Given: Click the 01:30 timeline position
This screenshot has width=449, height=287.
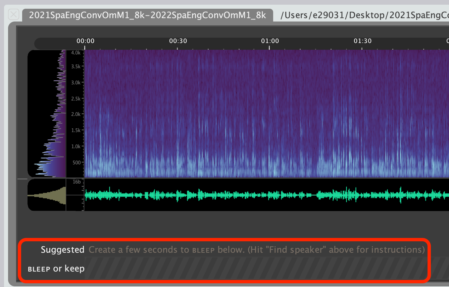Looking at the screenshot, I should pyautogui.click(x=362, y=41).
